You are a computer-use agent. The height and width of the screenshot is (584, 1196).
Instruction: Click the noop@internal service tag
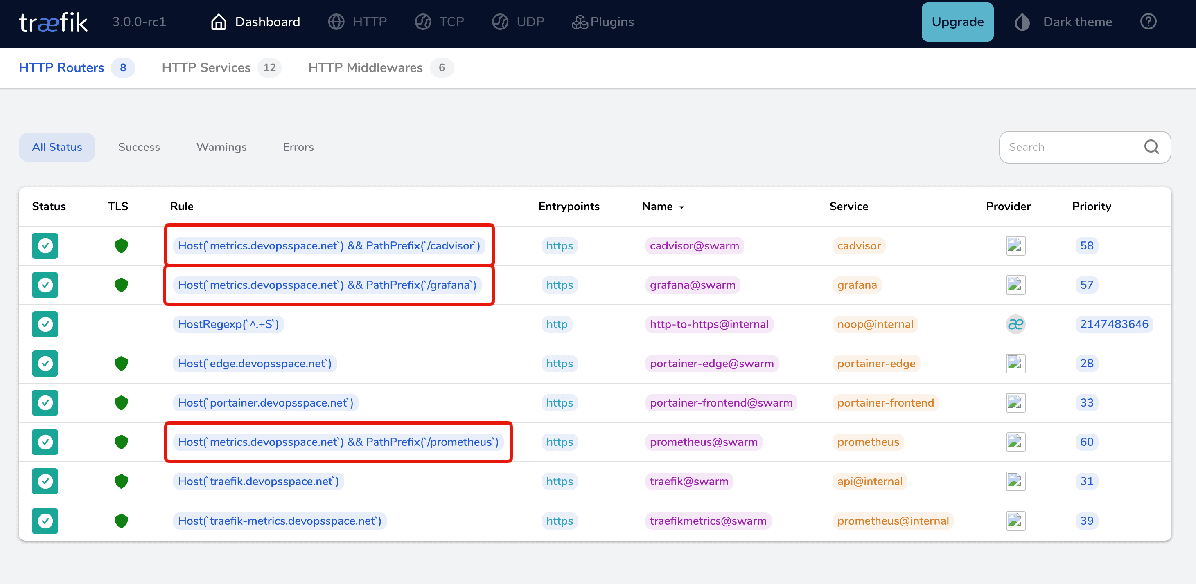coord(875,324)
